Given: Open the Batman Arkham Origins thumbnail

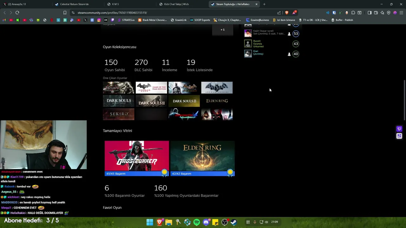Looking at the screenshot, I should [217, 88].
